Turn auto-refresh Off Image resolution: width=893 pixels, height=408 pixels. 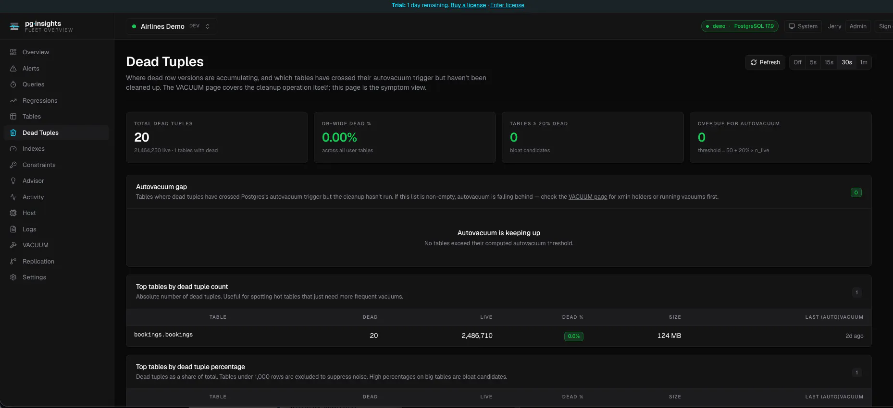[x=797, y=62]
